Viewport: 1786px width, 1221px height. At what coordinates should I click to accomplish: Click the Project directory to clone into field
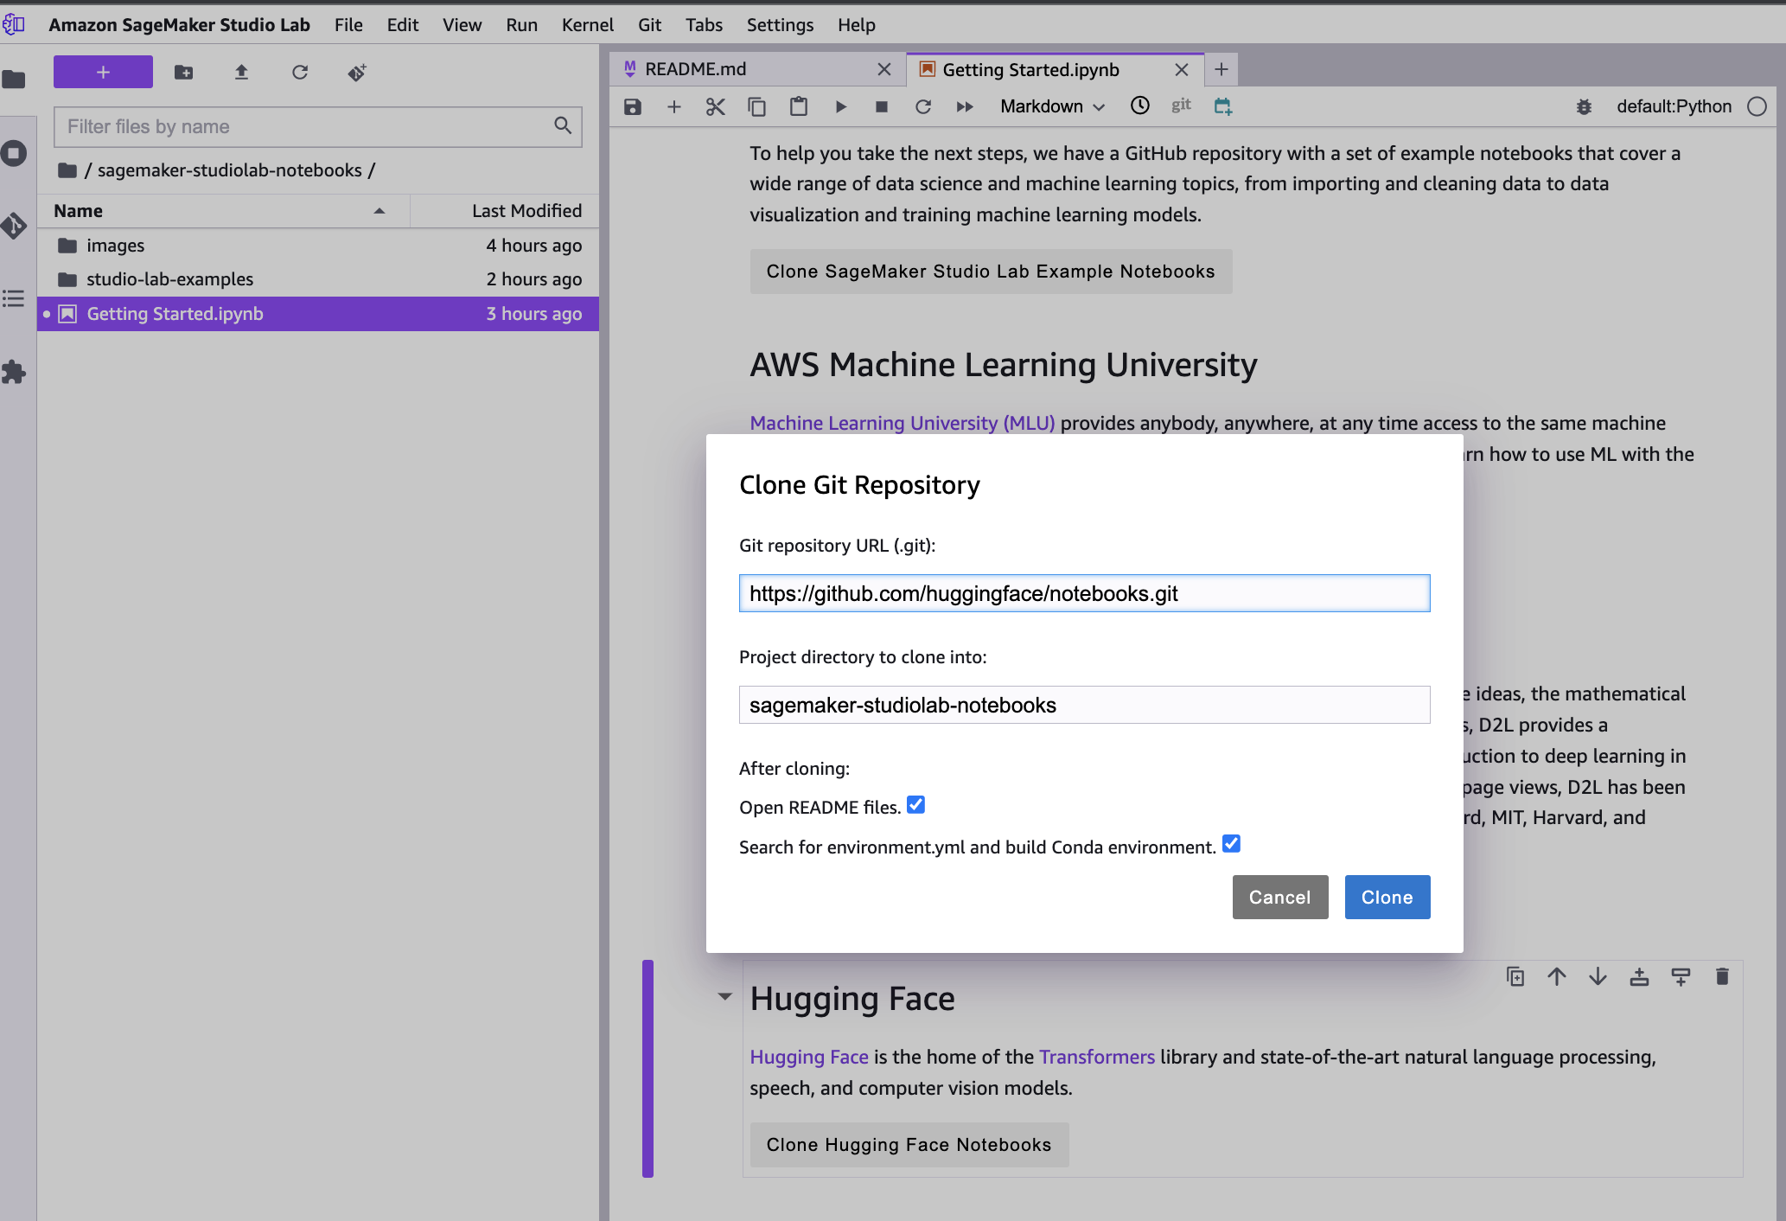(1084, 705)
